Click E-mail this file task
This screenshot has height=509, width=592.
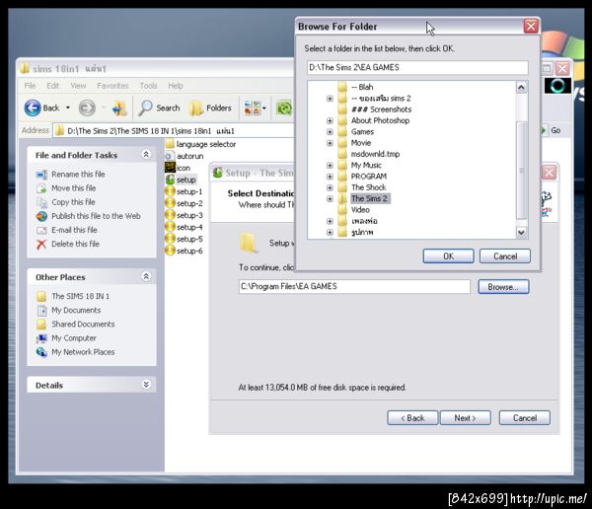pos(74,230)
